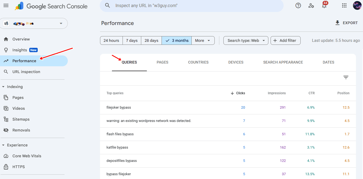Viewport: 363px width, 179px height.
Task: Open the Search type: Web dropdown
Action: (246, 40)
